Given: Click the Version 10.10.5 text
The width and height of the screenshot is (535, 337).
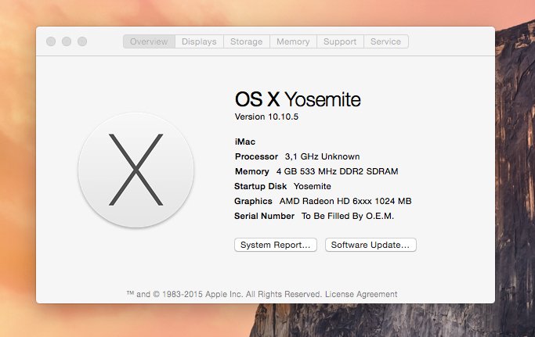Looking at the screenshot, I should 266,117.
